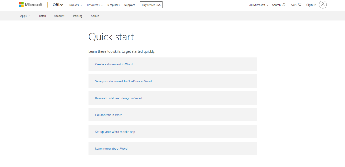This screenshot has height=167, width=345.
Task: Expand the Products dropdown menu
Action: [75, 5]
